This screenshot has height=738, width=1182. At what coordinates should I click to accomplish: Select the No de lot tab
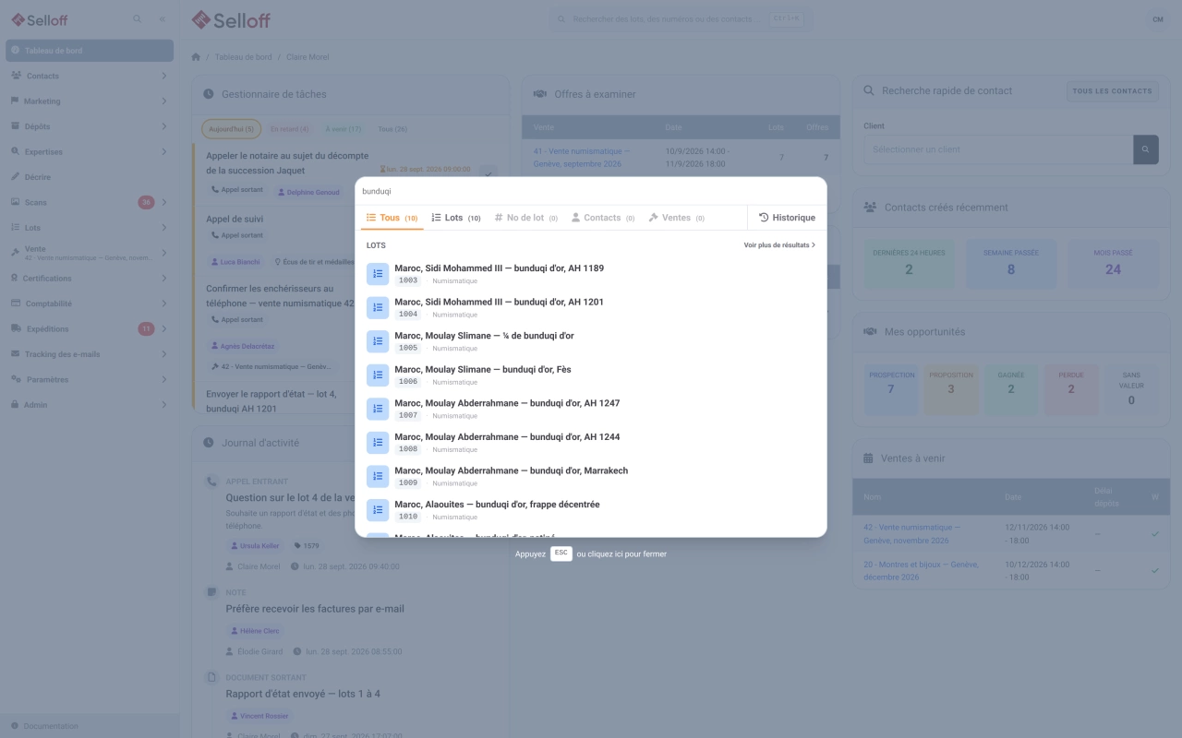526,218
